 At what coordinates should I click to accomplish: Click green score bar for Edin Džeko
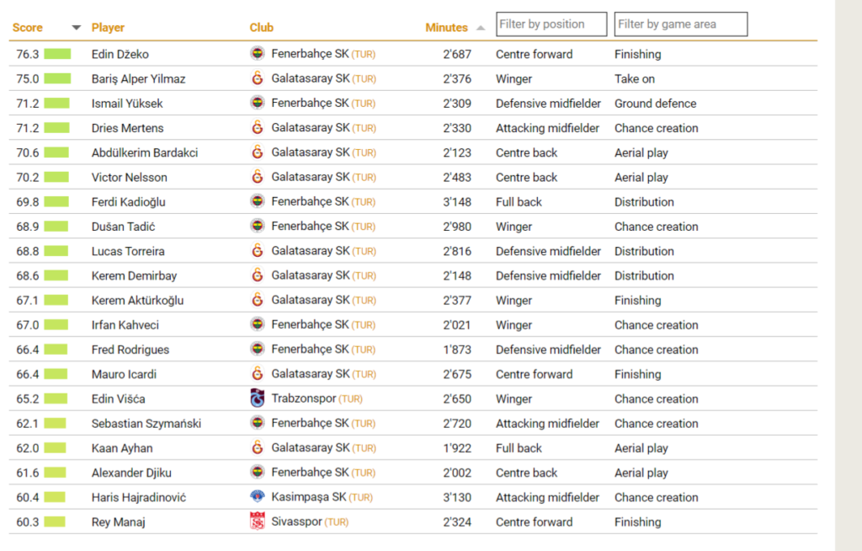point(57,54)
